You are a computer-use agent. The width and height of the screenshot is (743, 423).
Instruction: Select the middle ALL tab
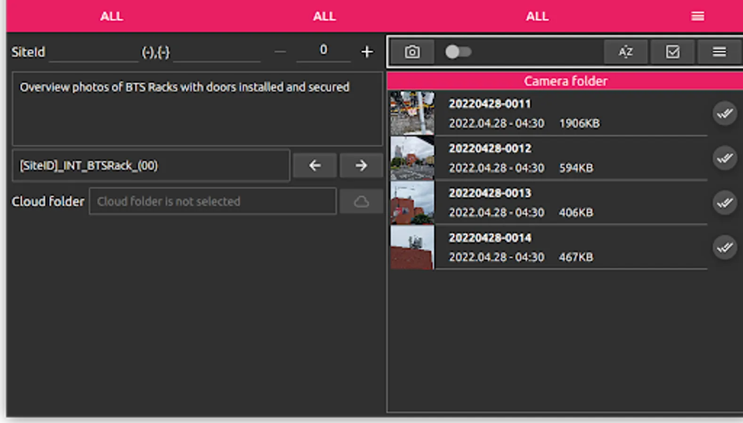[324, 16]
